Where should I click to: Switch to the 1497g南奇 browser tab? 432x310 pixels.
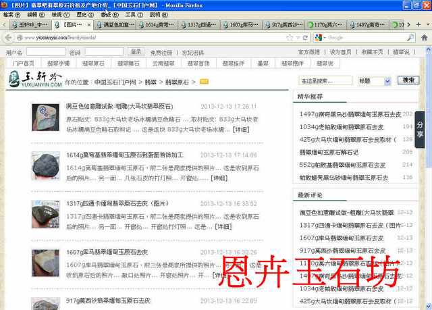click(368, 25)
